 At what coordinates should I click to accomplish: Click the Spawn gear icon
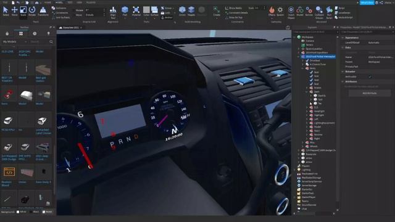(280, 11)
